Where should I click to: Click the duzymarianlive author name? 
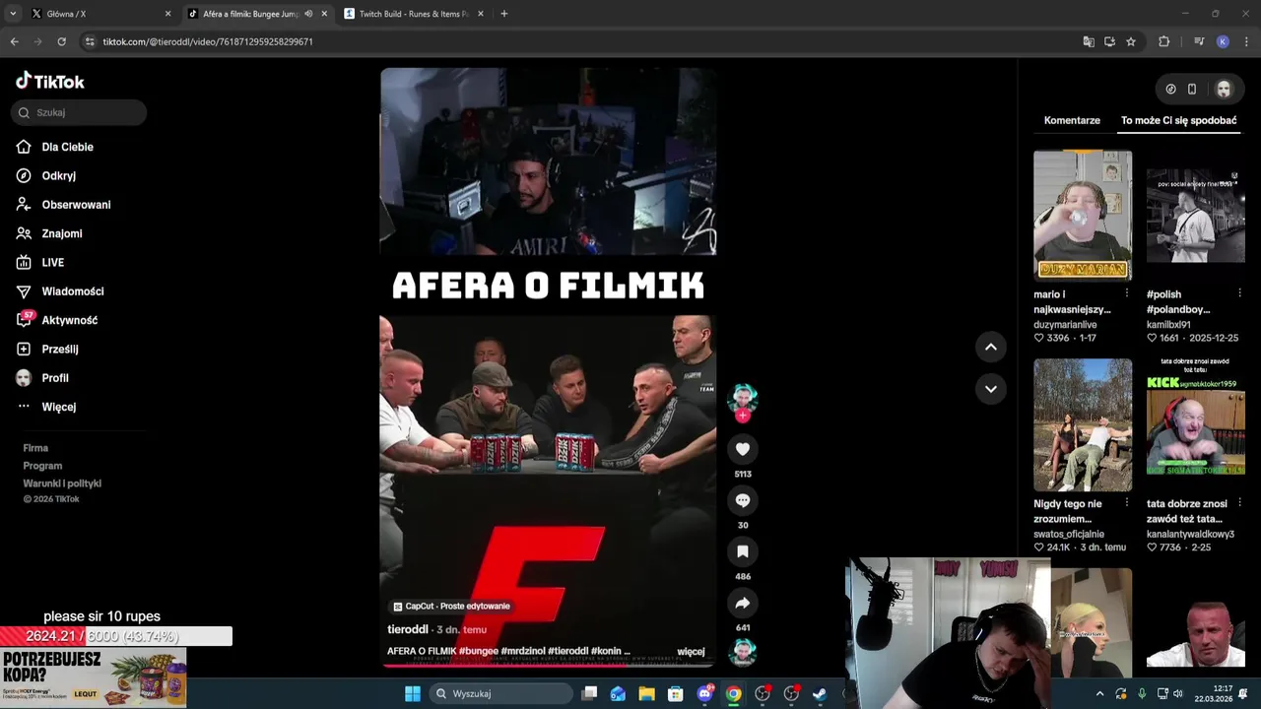[1065, 324]
